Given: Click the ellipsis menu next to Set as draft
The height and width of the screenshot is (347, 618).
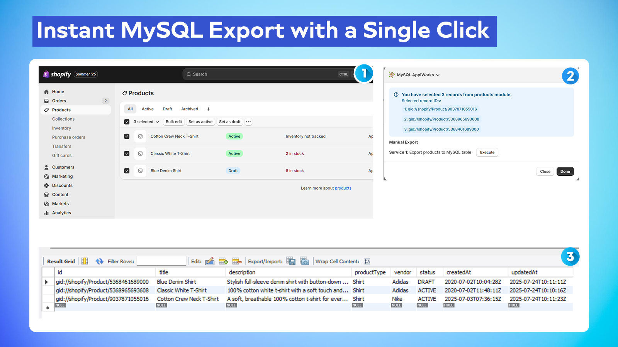Looking at the screenshot, I should click(x=248, y=121).
